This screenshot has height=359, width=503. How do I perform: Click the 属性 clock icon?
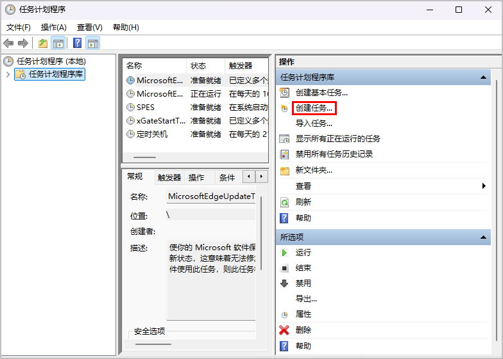284,315
